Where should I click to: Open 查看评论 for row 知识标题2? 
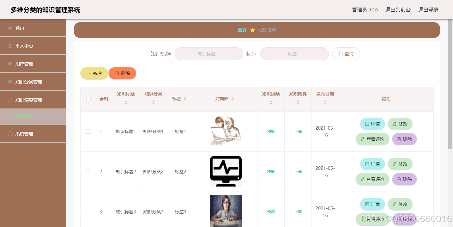point(372,179)
